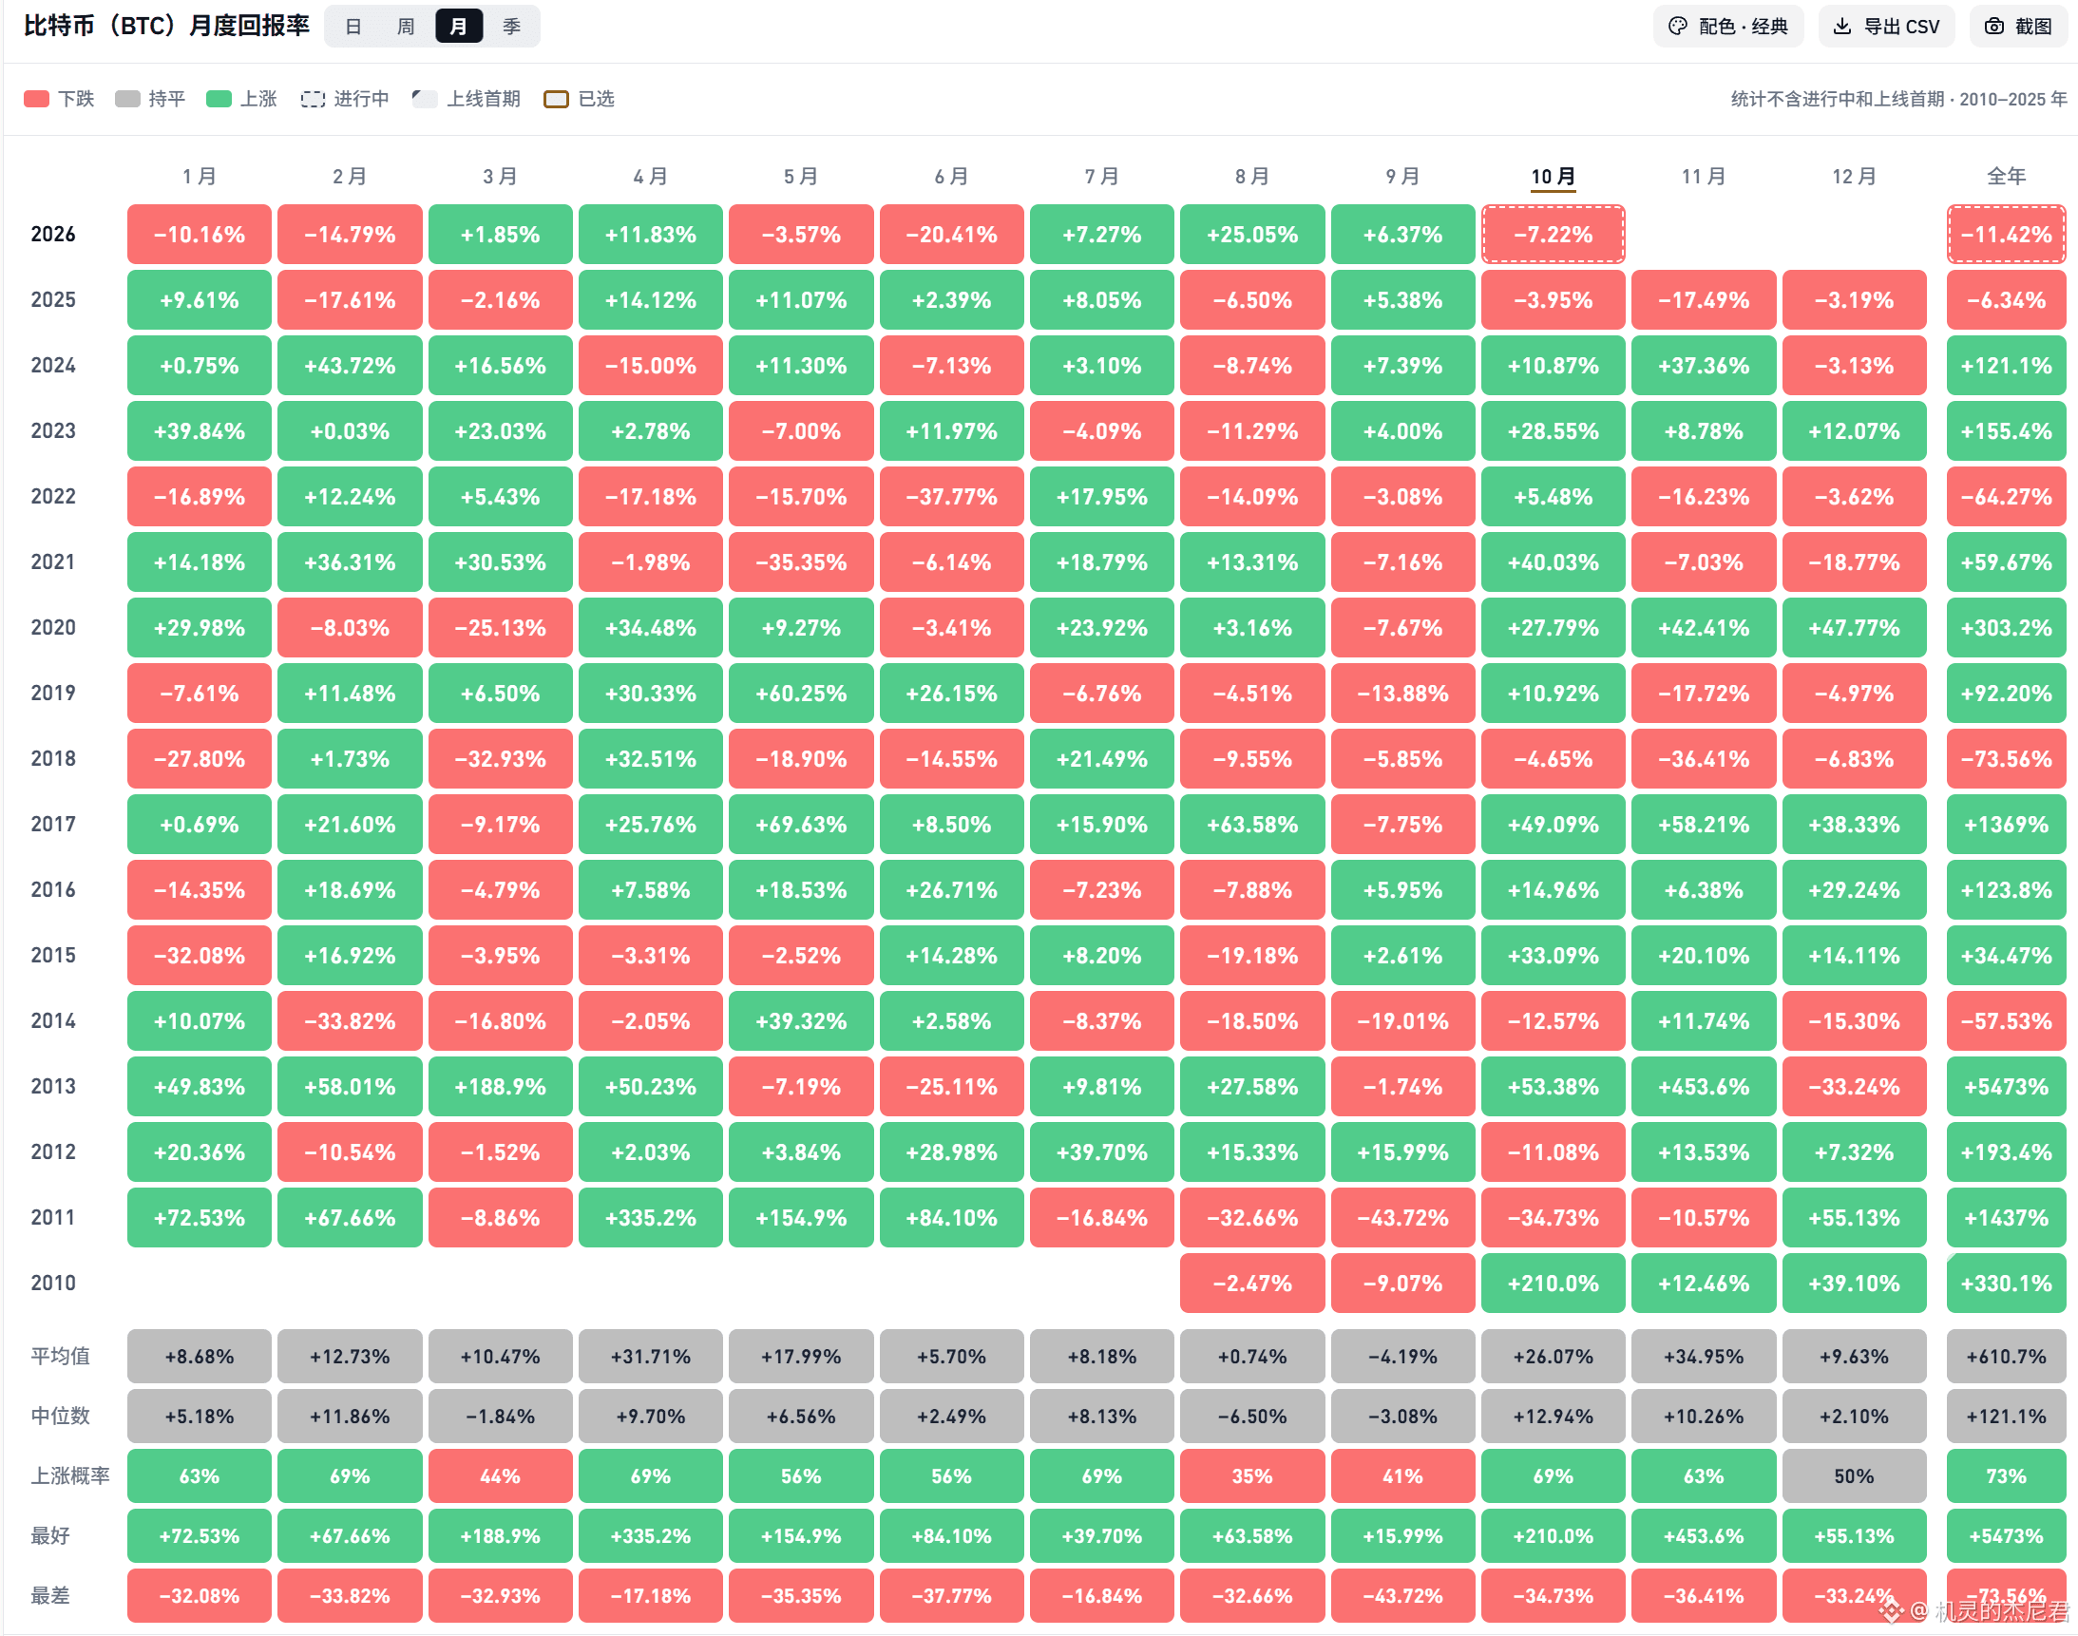The image size is (2078, 1636).
Task: Open the 配色·经典 color scheme selector
Action: point(1728,27)
